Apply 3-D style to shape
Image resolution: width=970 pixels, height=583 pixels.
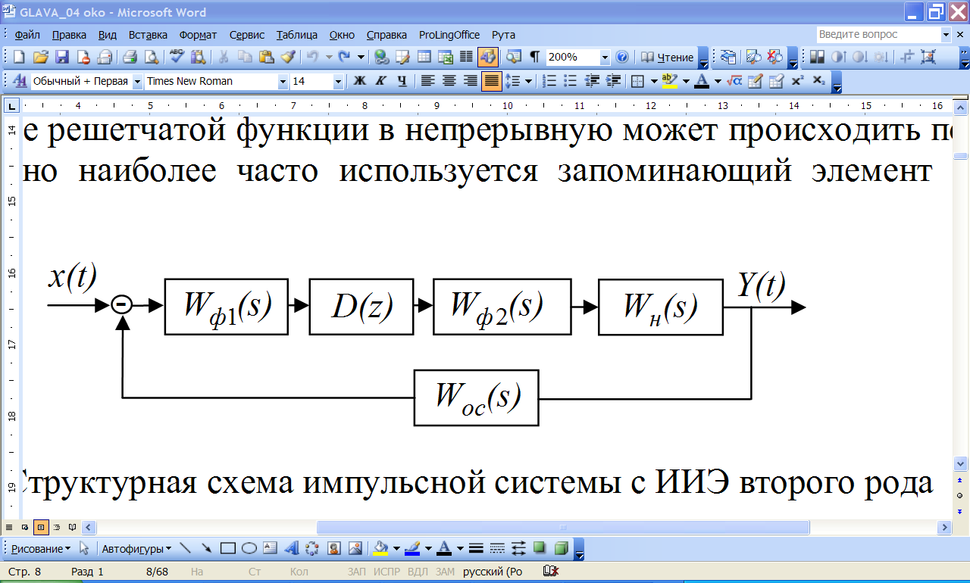[561, 548]
